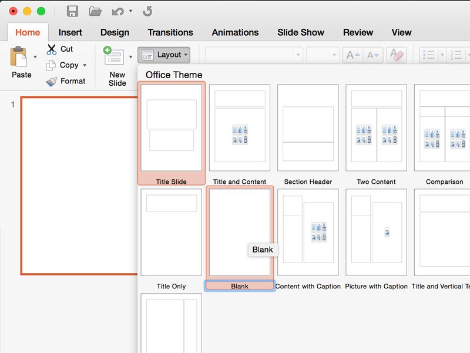
Task: Choose the Blank layout
Action: tap(240, 238)
